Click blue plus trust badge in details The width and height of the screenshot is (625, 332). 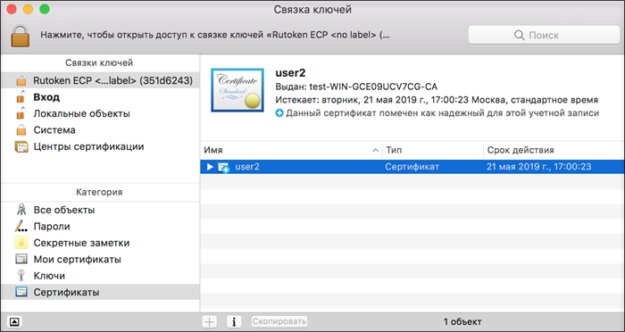[x=279, y=113]
